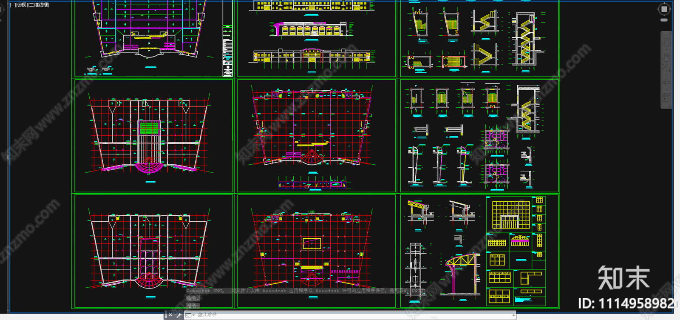The image size is (680, 320).
Task: Open the [+] viewport controls menu
Action: [x=13, y=5]
